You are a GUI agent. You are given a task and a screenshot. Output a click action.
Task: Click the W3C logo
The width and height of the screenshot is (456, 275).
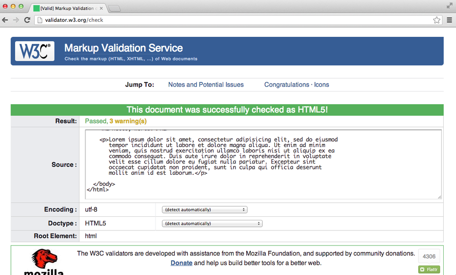tap(35, 51)
